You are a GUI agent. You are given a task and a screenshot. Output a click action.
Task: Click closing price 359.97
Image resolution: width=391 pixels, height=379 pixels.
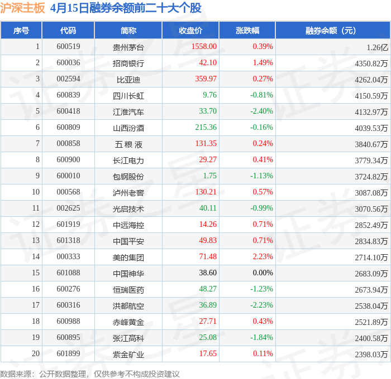(206, 79)
